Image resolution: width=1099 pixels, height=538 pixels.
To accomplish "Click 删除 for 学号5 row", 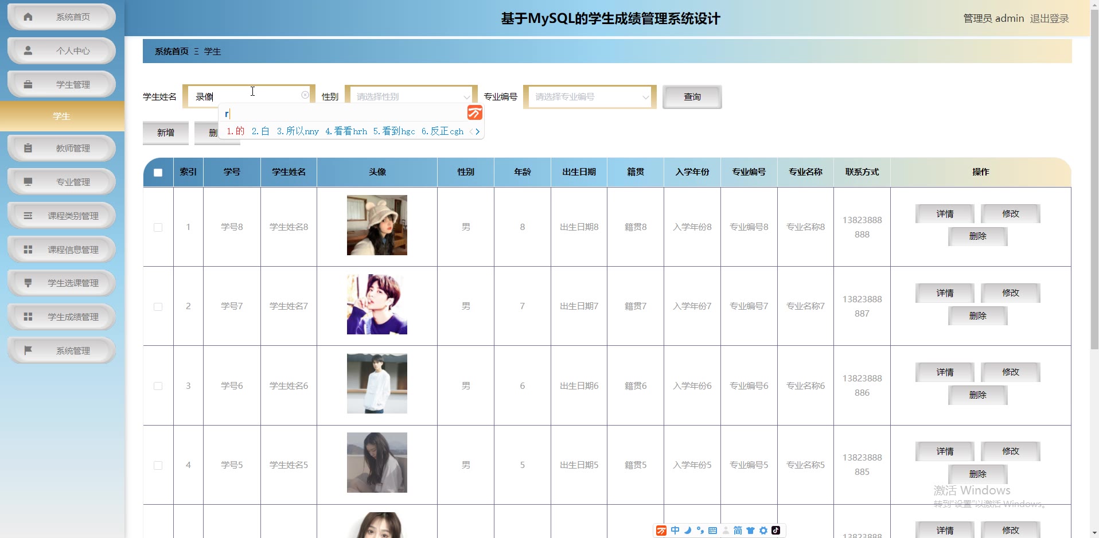I will (x=977, y=474).
